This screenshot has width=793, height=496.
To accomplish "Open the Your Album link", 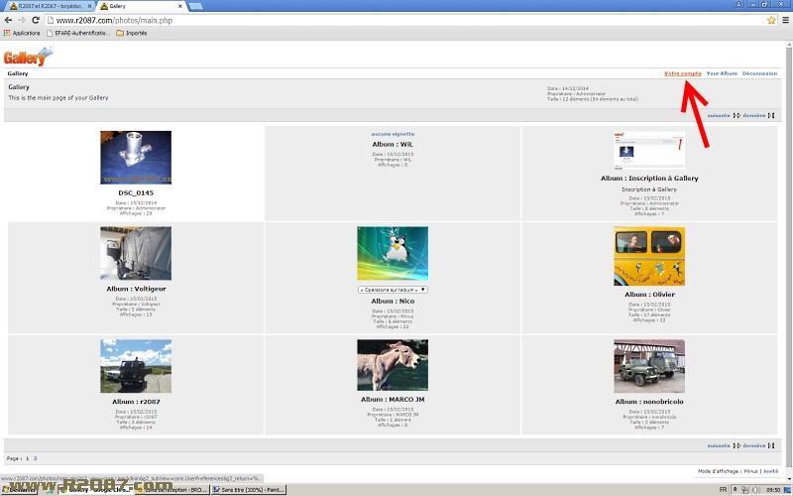I will pos(722,73).
